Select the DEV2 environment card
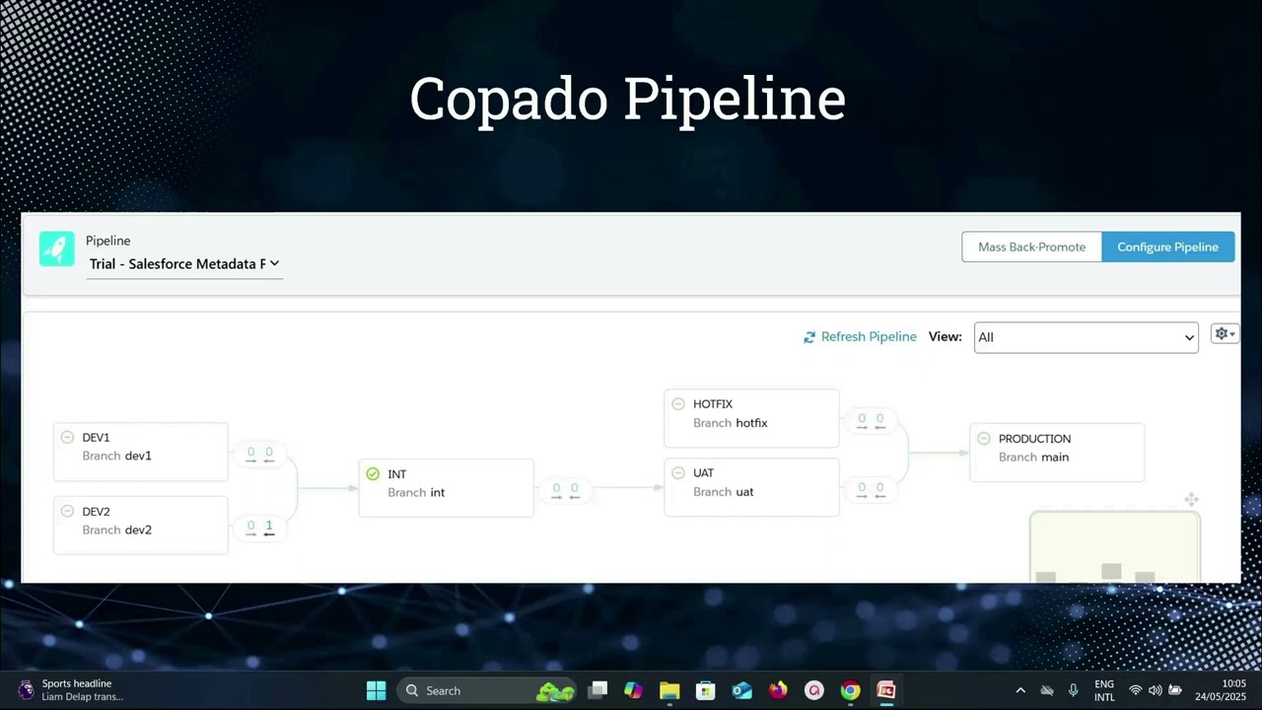This screenshot has height=710, width=1262. pos(141,525)
